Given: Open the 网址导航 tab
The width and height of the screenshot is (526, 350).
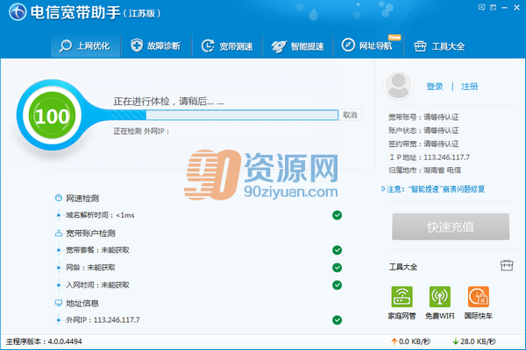Looking at the screenshot, I should coord(368,45).
